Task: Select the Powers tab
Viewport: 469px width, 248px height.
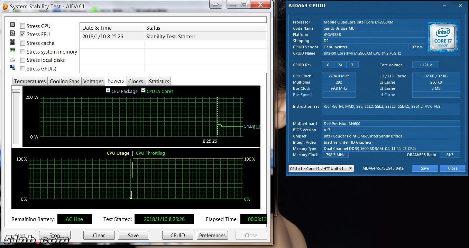Action: [x=116, y=81]
